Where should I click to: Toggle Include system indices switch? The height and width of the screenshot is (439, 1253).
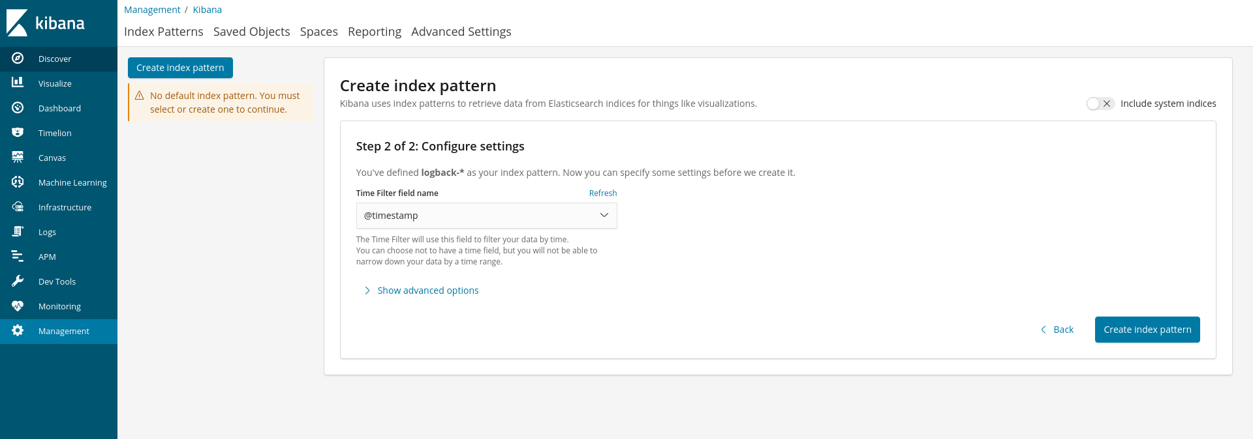pyautogui.click(x=1100, y=104)
